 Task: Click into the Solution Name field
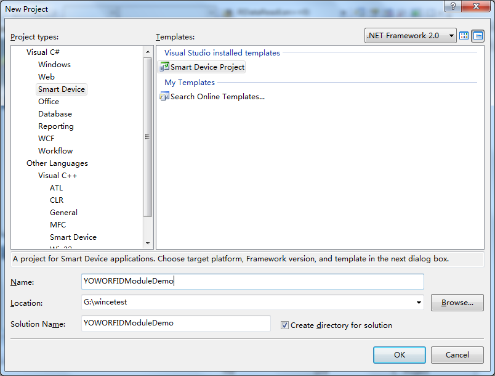coord(175,324)
